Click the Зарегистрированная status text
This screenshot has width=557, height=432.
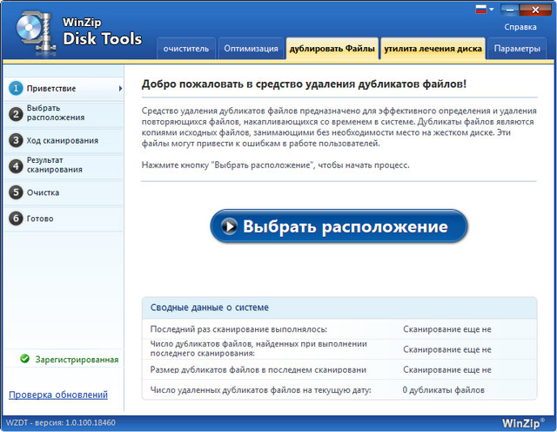pyautogui.click(x=77, y=360)
